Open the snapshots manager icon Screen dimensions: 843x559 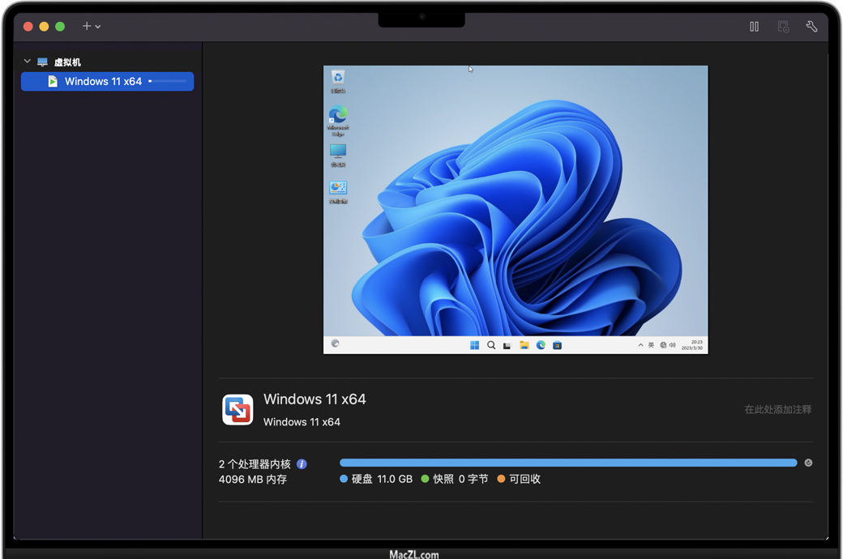coord(783,27)
